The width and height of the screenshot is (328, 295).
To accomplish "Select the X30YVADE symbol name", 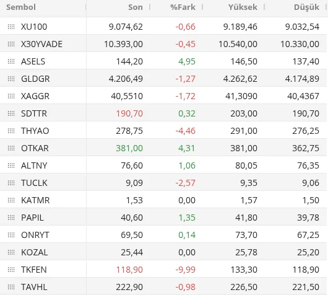I will [x=41, y=44].
